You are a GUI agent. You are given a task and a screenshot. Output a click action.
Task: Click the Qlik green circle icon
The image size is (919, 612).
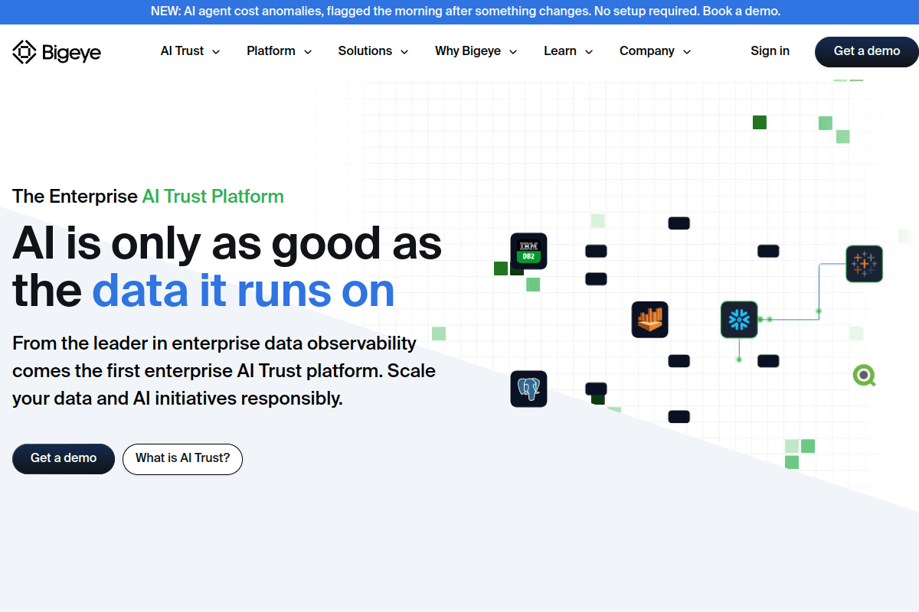coord(865,375)
